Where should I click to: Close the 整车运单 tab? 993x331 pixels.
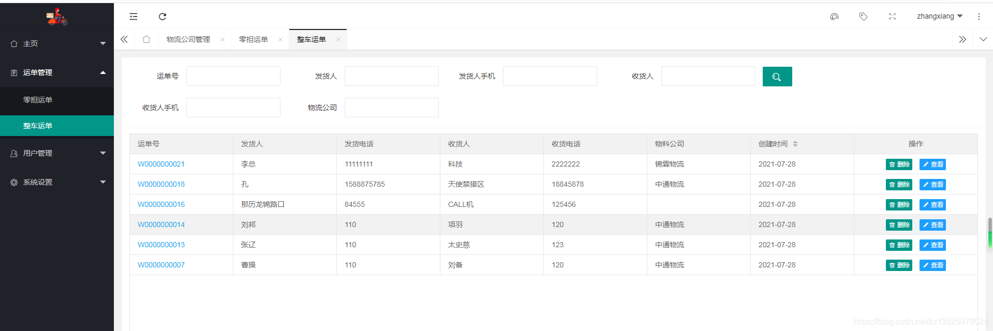[338, 39]
